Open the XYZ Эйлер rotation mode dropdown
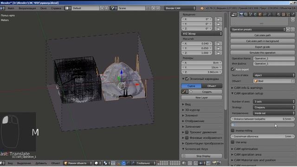The image size is (297, 167). coord(201,34)
